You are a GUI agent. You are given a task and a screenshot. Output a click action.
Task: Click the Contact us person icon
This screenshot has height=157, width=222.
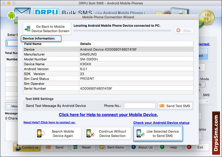18,147
